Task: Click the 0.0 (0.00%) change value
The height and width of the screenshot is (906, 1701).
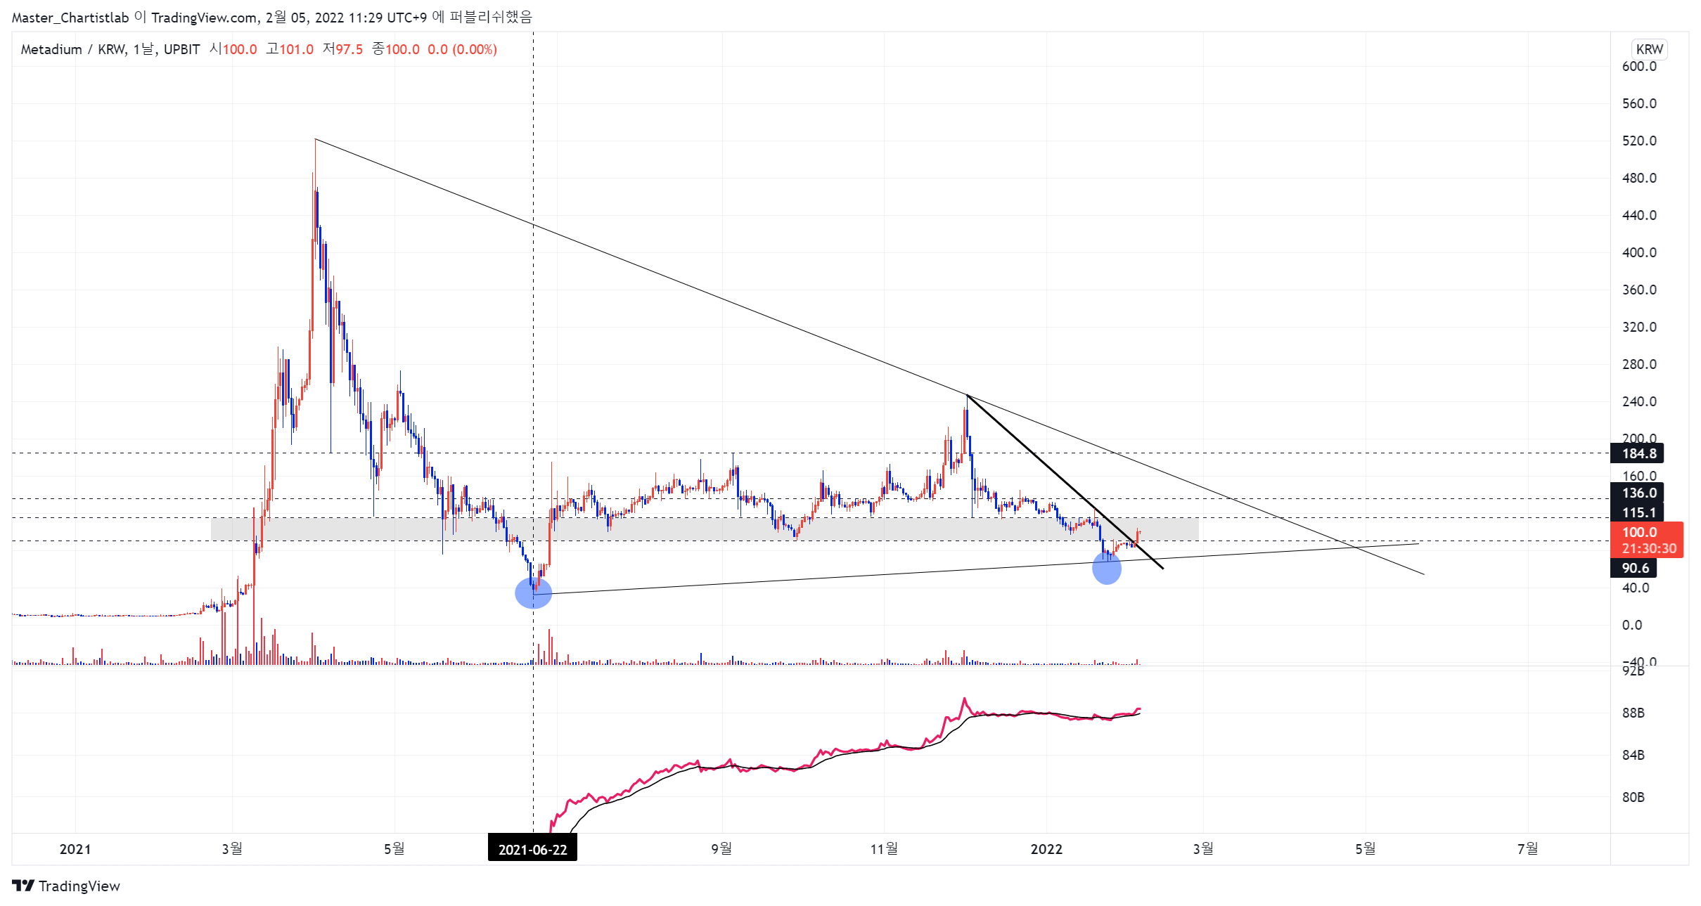Action: (462, 49)
